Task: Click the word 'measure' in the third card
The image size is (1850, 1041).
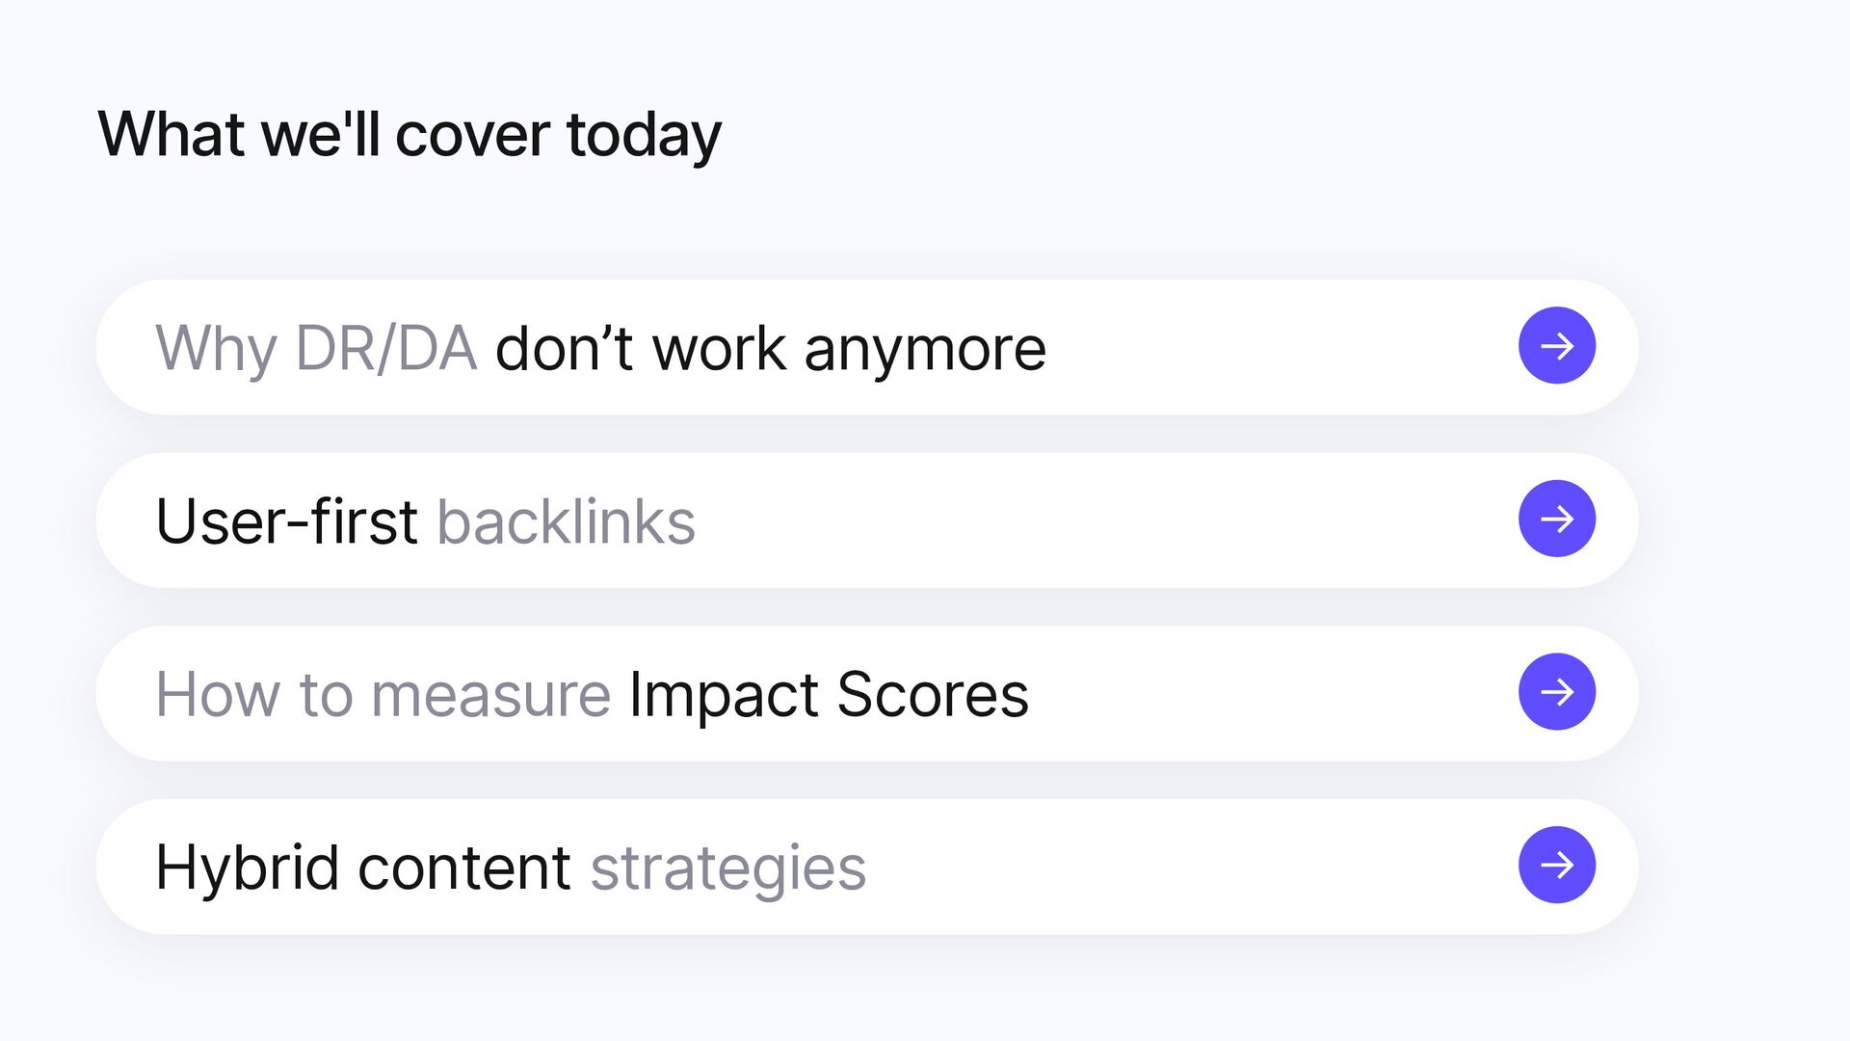Action: [x=490, y=694]
